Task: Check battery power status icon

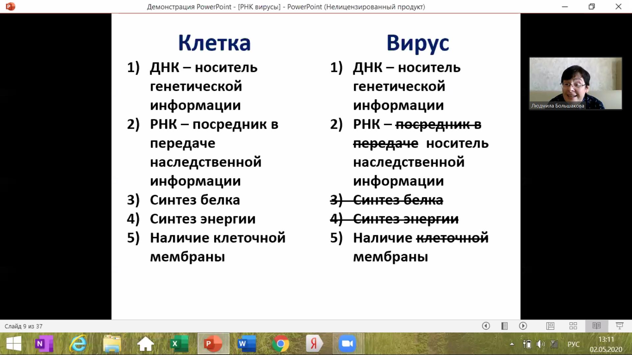Action: click(x=527, y=344)
